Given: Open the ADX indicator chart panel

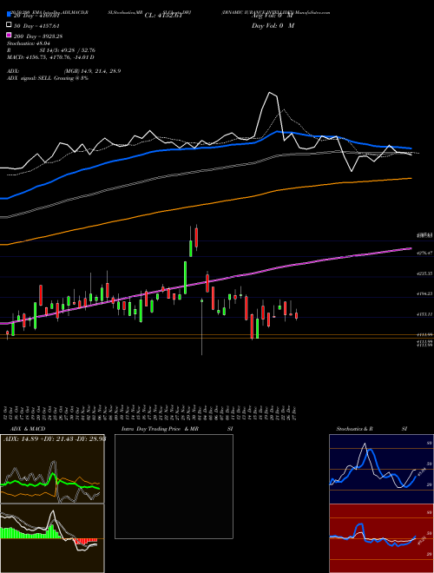Looking at the screenshot, I should pos(52,469).
